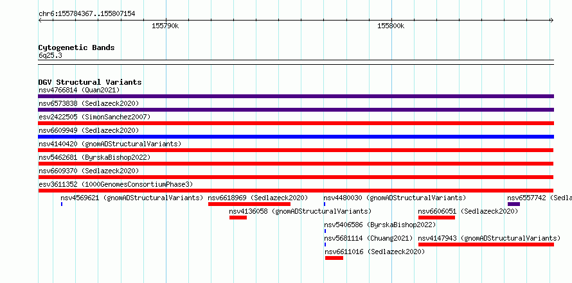The image size is (572, 283).
Task: Select the red bar of nsv5462681
Action: coord(296,164)
